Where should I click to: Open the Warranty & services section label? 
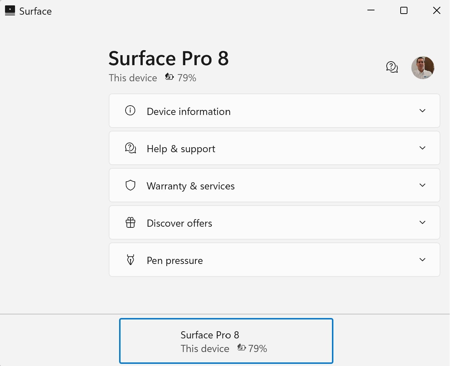coord(191,186)
